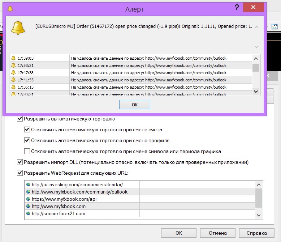Click the URL list scrollbar thumb

point(259,198)
